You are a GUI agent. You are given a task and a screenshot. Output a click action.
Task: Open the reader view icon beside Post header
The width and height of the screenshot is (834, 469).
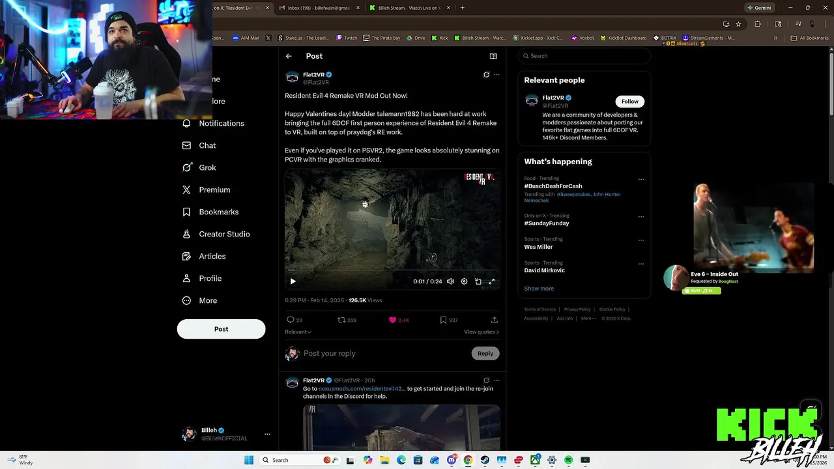click(493, 56)
